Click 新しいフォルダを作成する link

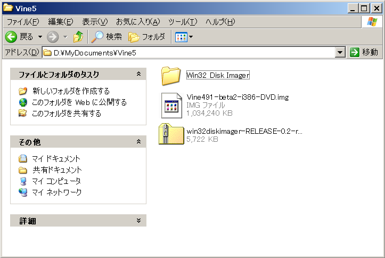pos(71,91)
